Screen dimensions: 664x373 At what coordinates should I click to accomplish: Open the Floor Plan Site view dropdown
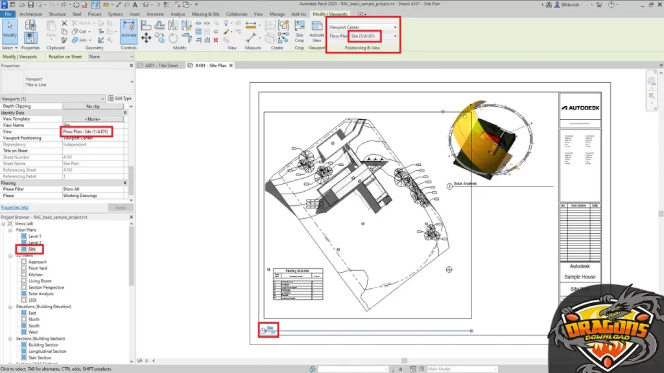[395, 36]
